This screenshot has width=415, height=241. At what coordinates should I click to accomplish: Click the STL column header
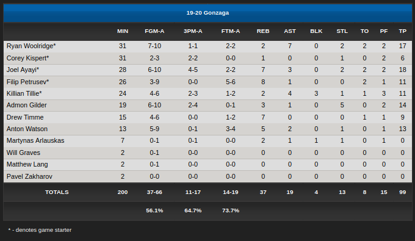(x=342, y=31)
